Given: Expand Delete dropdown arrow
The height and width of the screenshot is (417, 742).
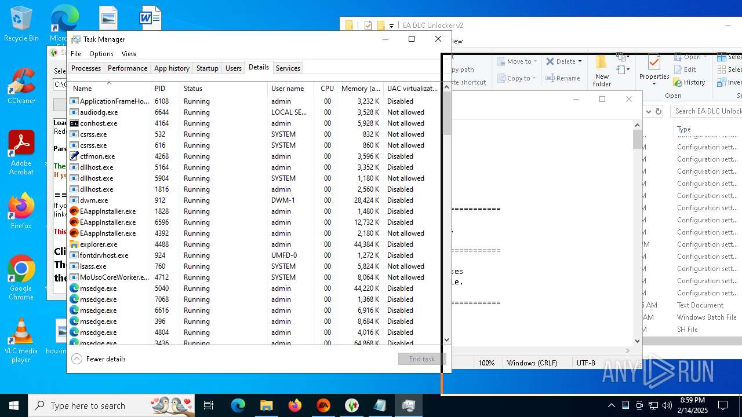Looking at the screenshot, I should (x=580, y=61).
